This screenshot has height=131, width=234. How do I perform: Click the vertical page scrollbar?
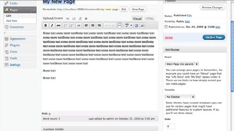232,56
